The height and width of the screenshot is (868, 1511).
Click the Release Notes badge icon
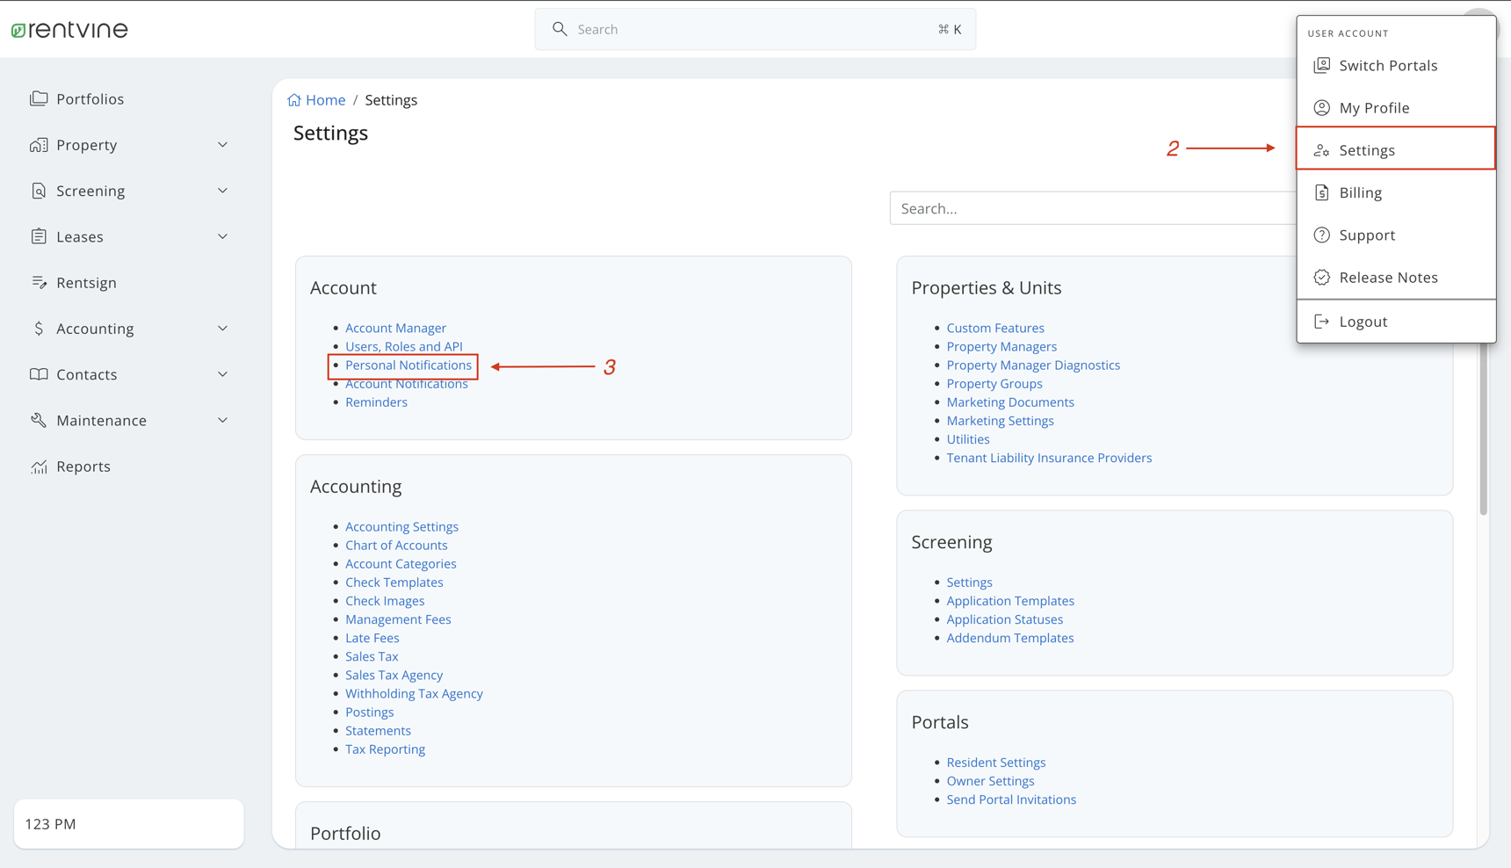tap(1321, 278)
